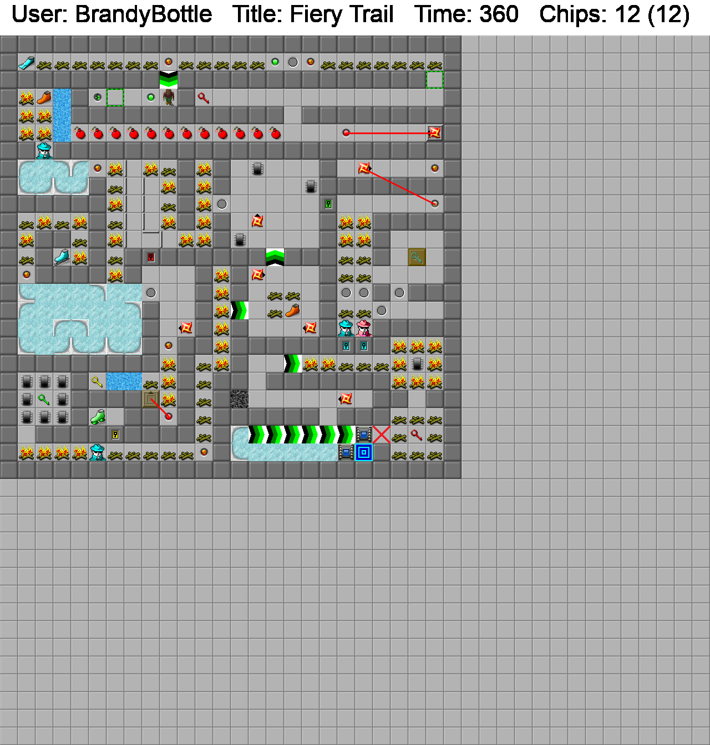The height and width of the screenshot is (745, 710).
Task: Click the dashed green toggle wall near the player
Action: click(x=115, y=98)
